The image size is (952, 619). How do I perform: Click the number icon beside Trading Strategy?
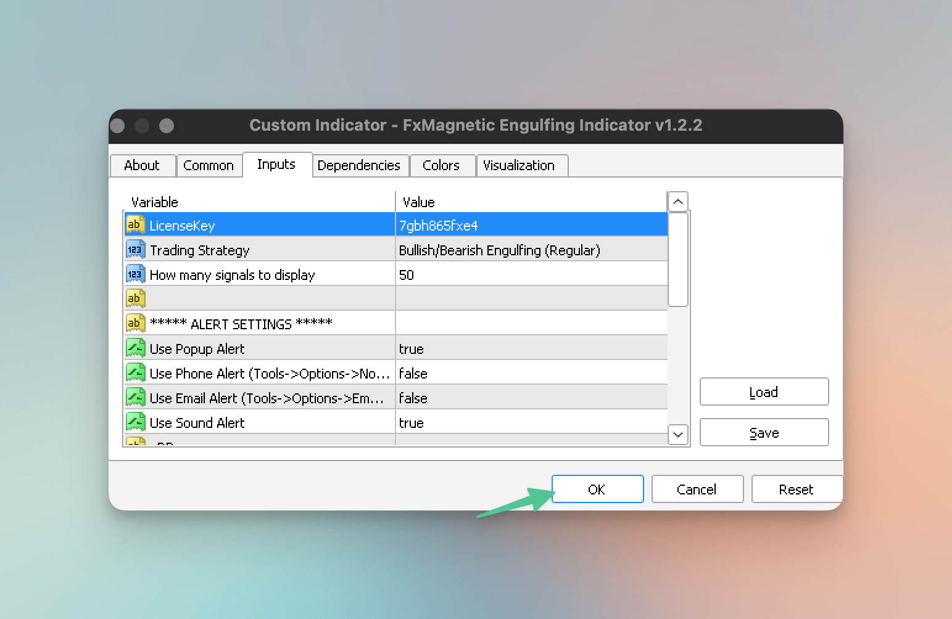(x=136, y=249)
